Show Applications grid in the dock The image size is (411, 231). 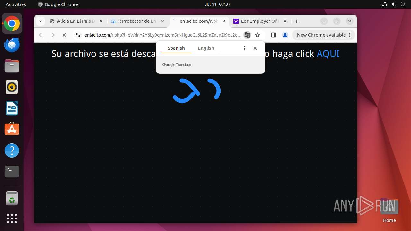12,218
